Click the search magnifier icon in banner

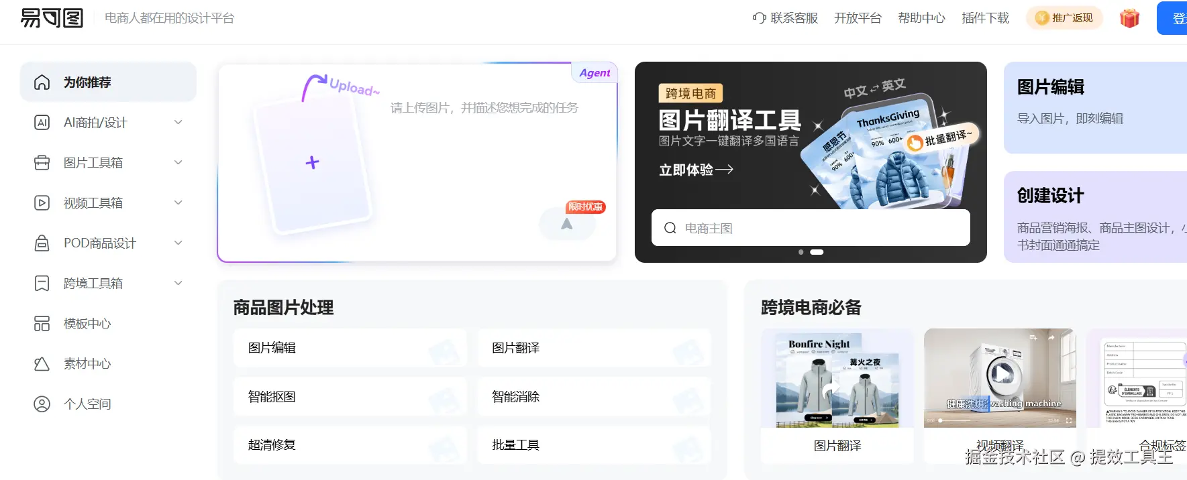tap(670, 228)
